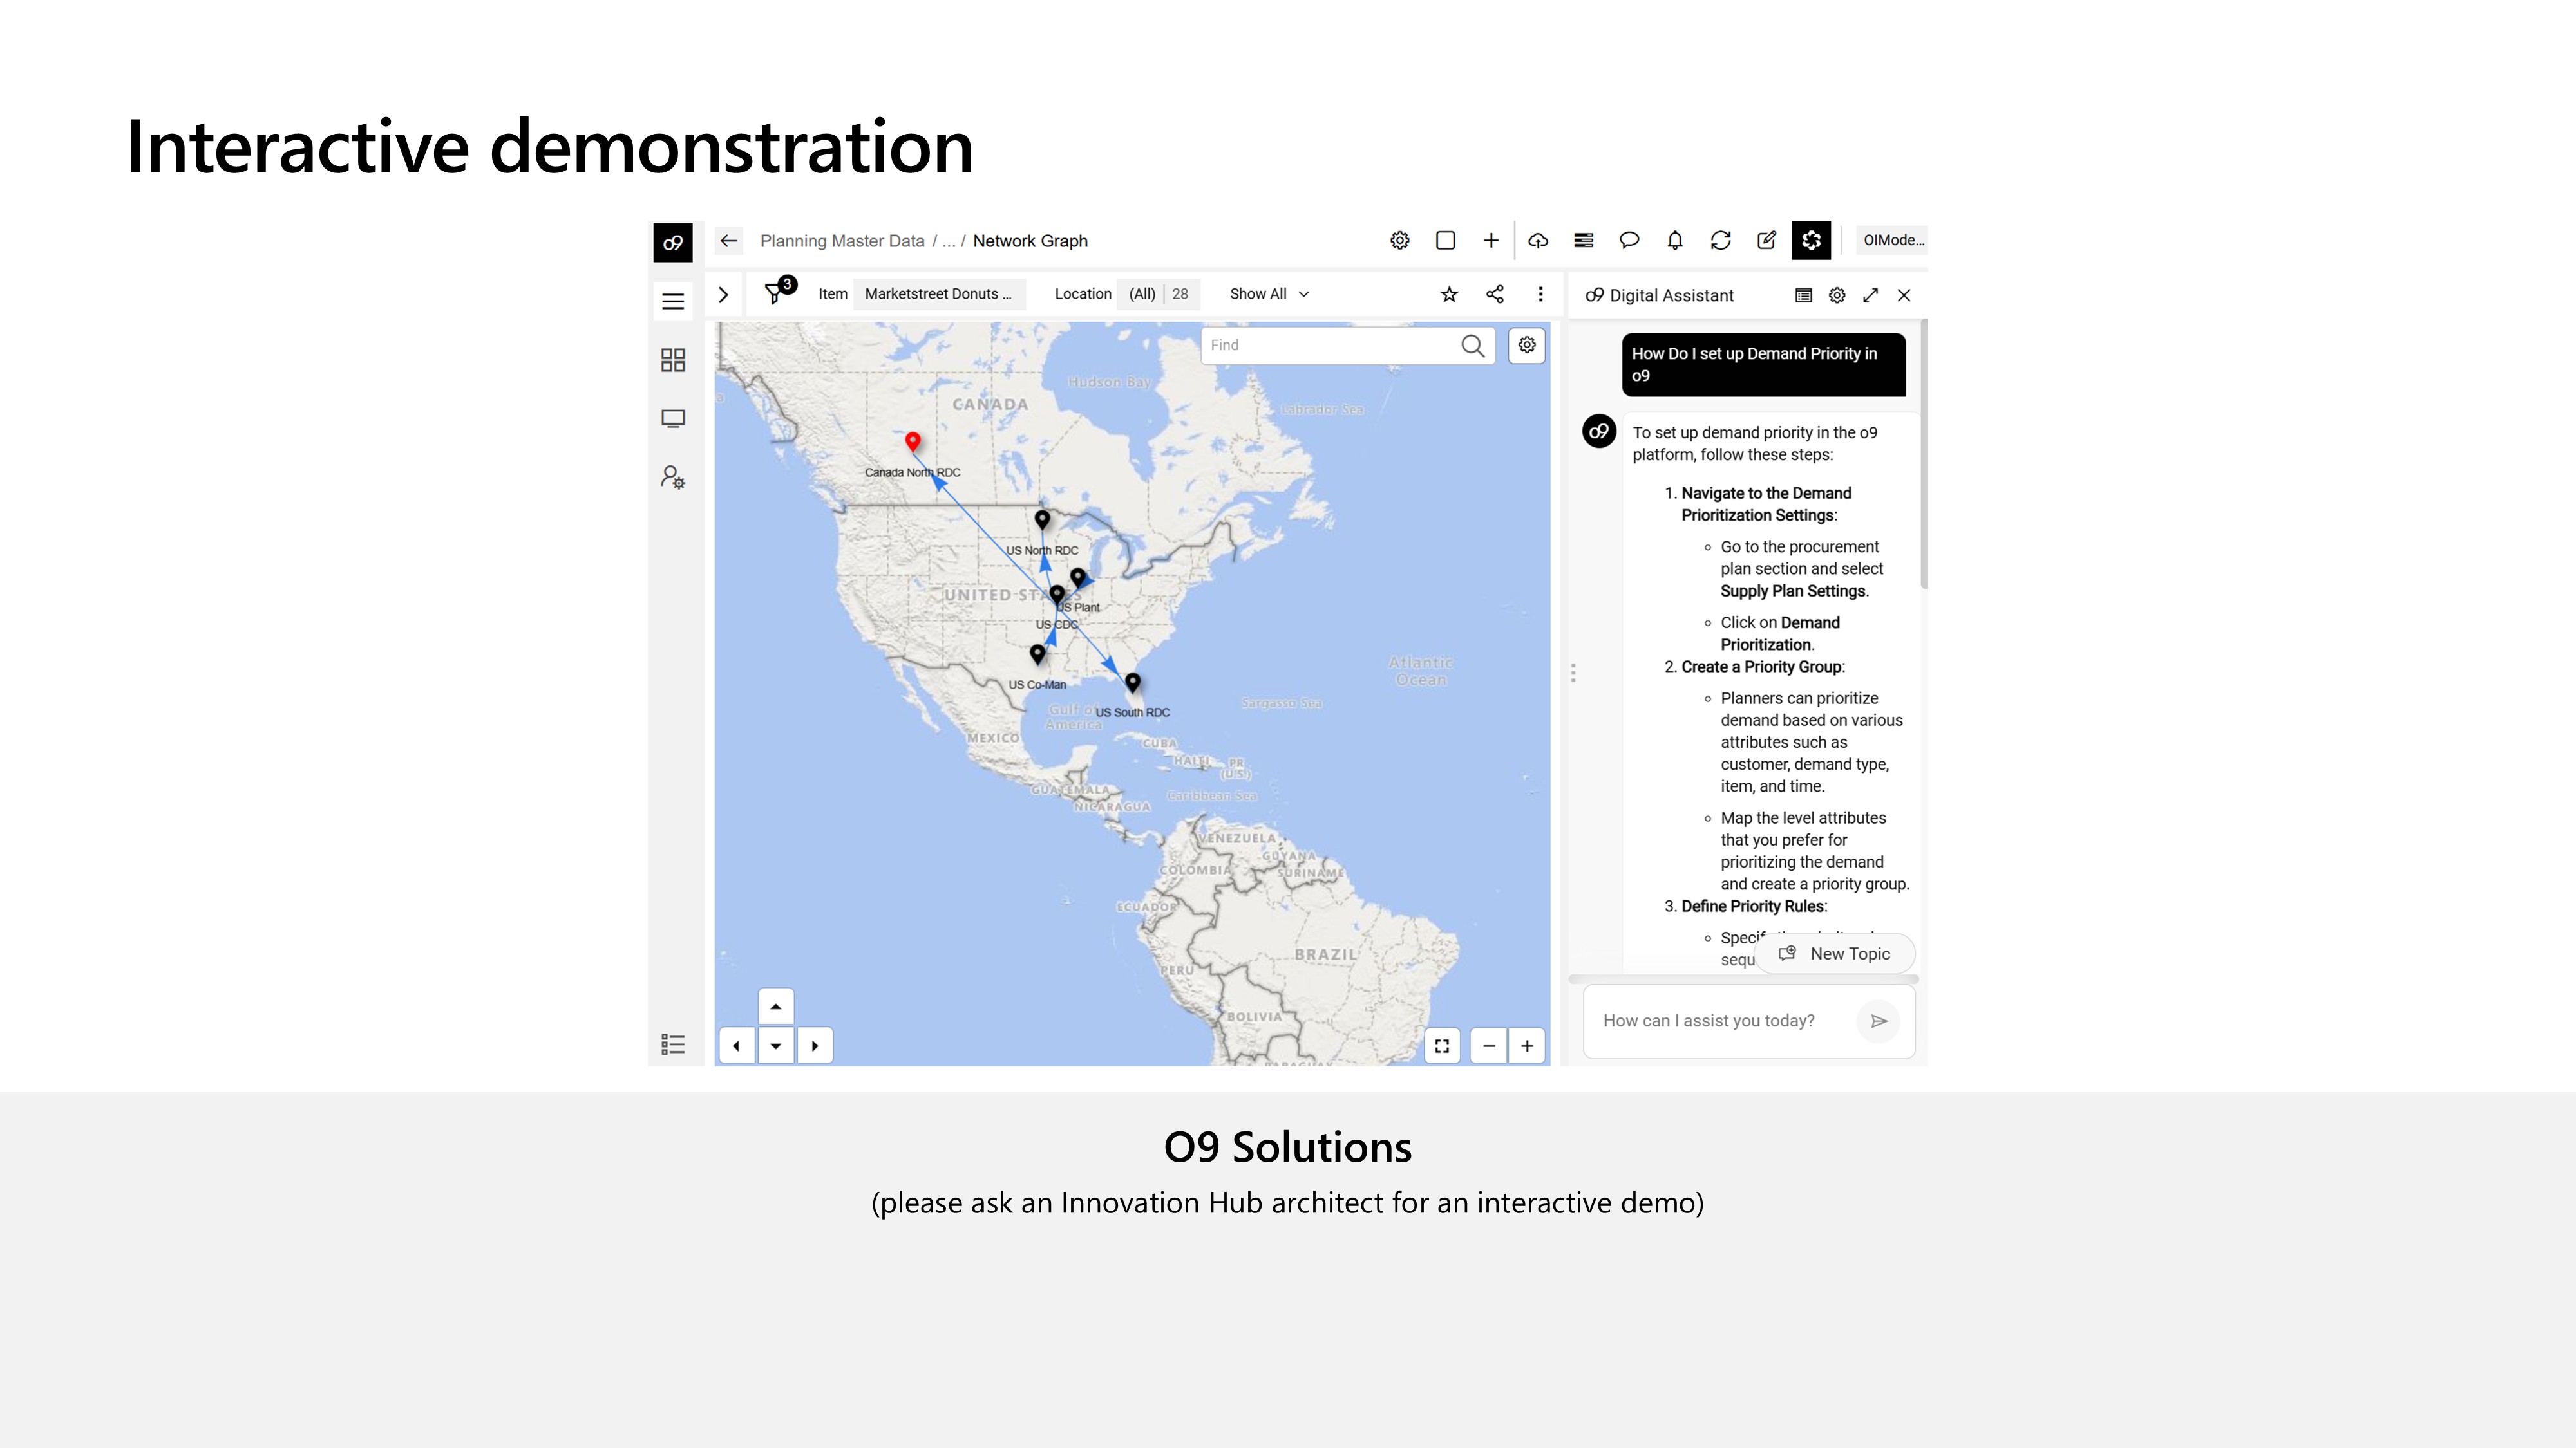Screen dimensions: 2576x1448
Task: Pan the map left with arrow button
Action: point(737,1045)
